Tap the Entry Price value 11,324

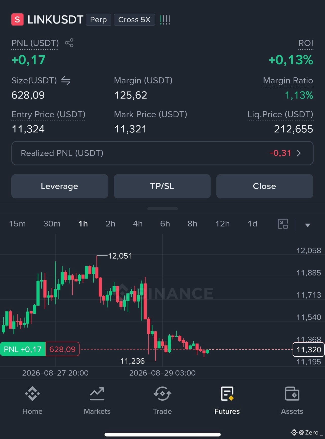click(x=28, y=129)
